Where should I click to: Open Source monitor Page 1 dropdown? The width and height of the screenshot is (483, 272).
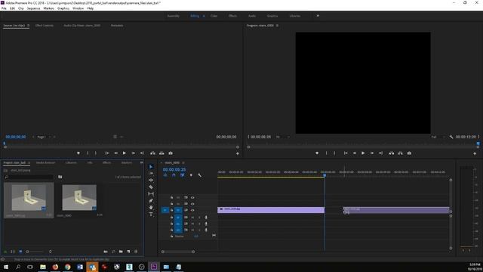pos(44,137)
